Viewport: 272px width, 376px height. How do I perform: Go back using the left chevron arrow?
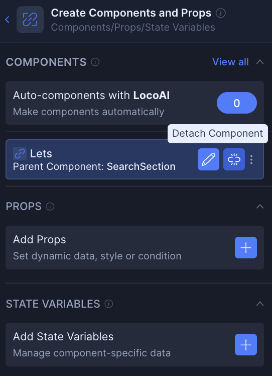coord(7,20)
